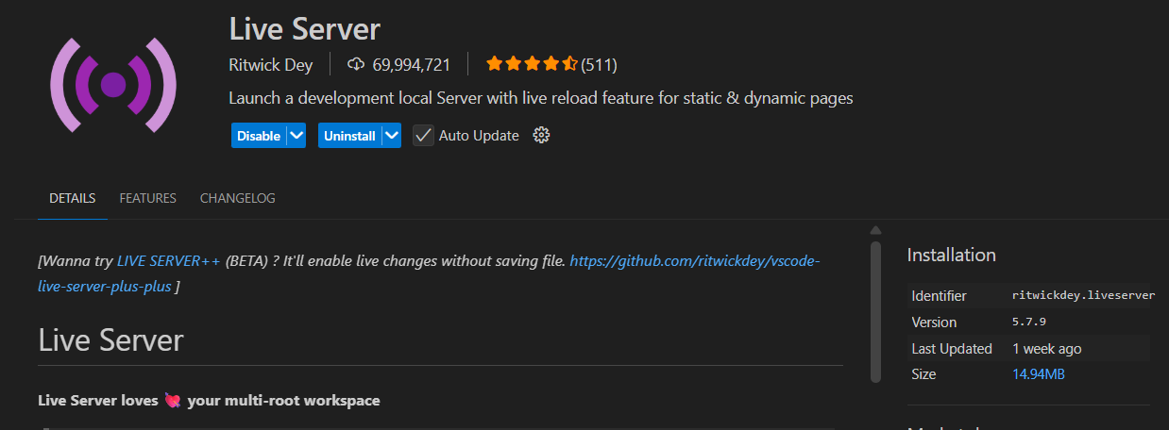The image size is (1169, 430).
Task: Select the DETAILS tab
Action: pos(73,198)
